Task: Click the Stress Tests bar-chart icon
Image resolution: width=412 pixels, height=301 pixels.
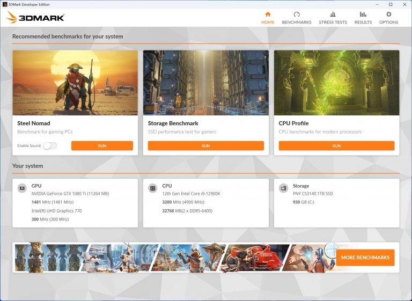Action: (x=333, y=14)
